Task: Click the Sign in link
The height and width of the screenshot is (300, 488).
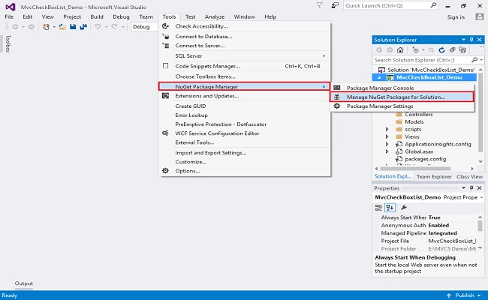Action: [456, 17]
